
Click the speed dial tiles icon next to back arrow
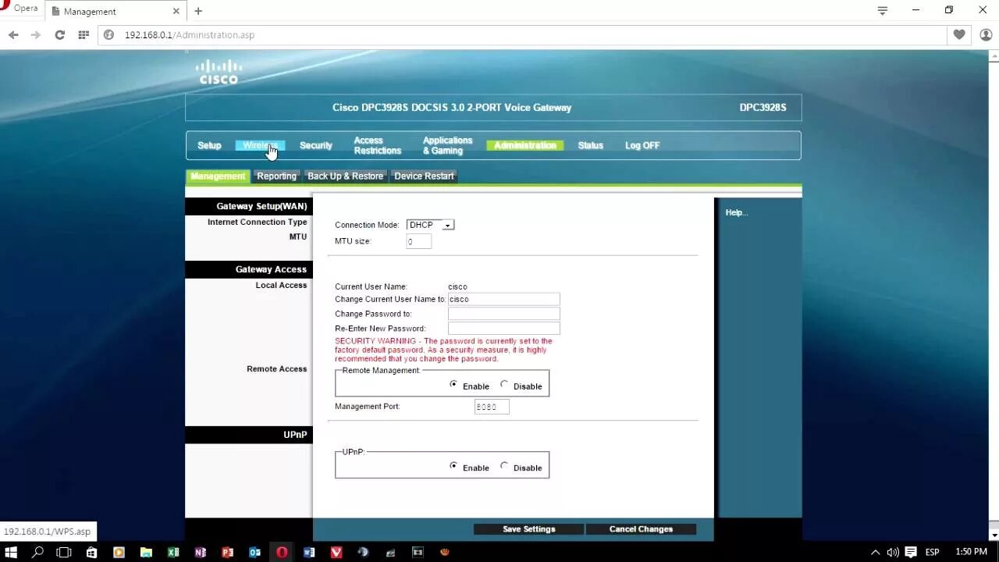click(x=81, y=35)
